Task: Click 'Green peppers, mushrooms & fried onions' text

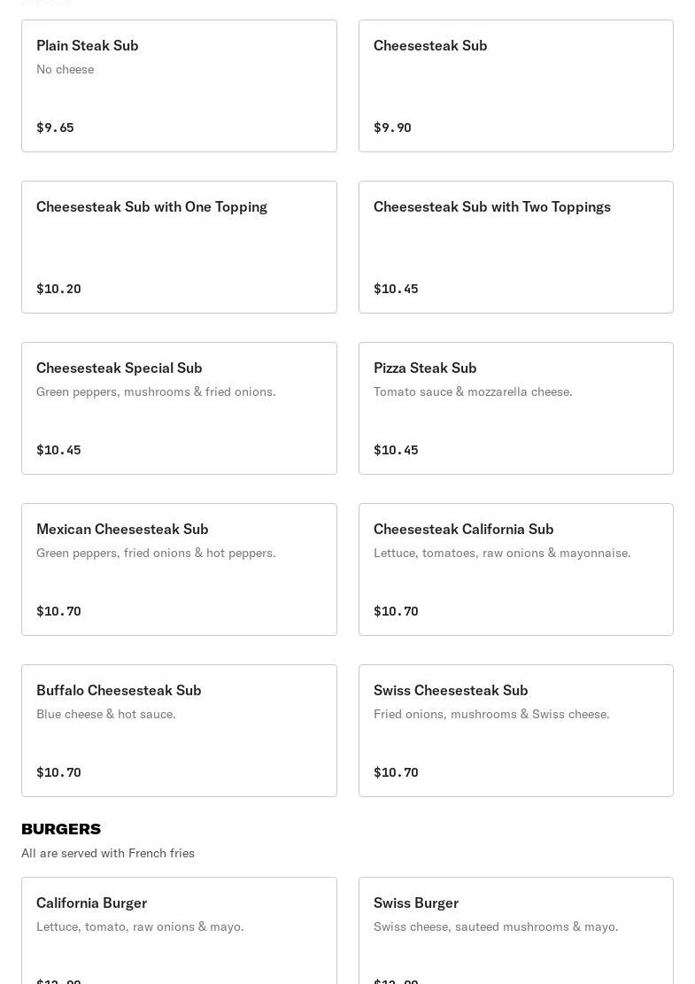Action: point(156,391)
